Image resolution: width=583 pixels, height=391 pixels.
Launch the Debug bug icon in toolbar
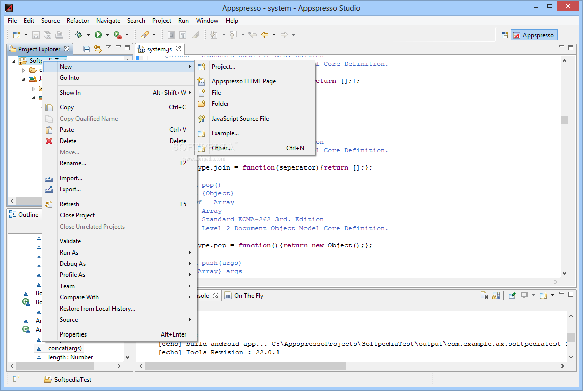pos(79,35)
